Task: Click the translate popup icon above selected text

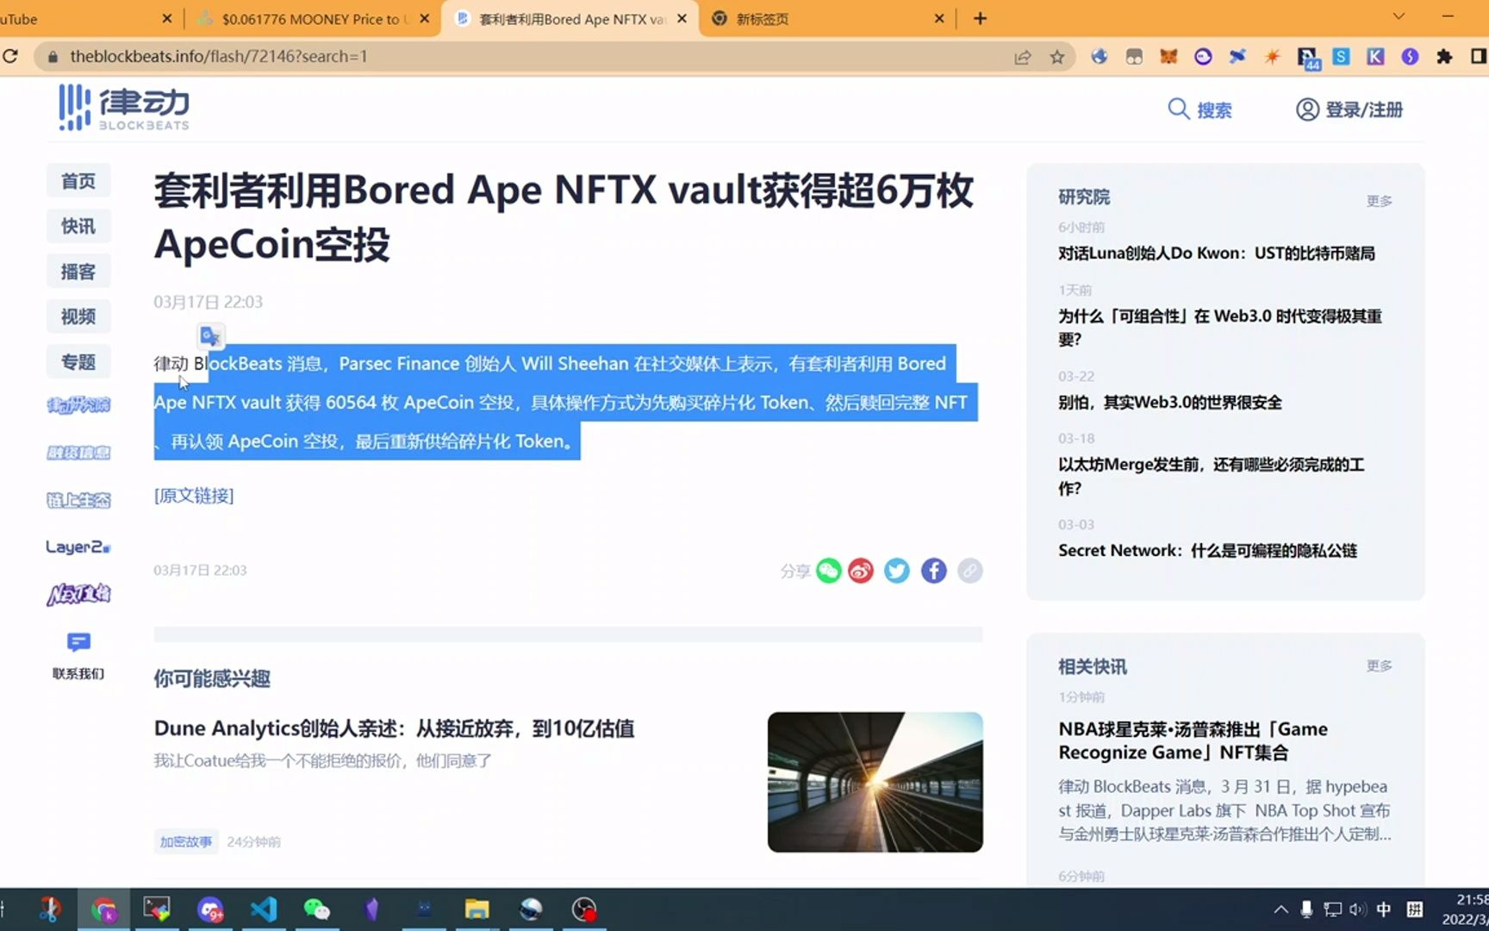Action: click(x=210, y=336)
